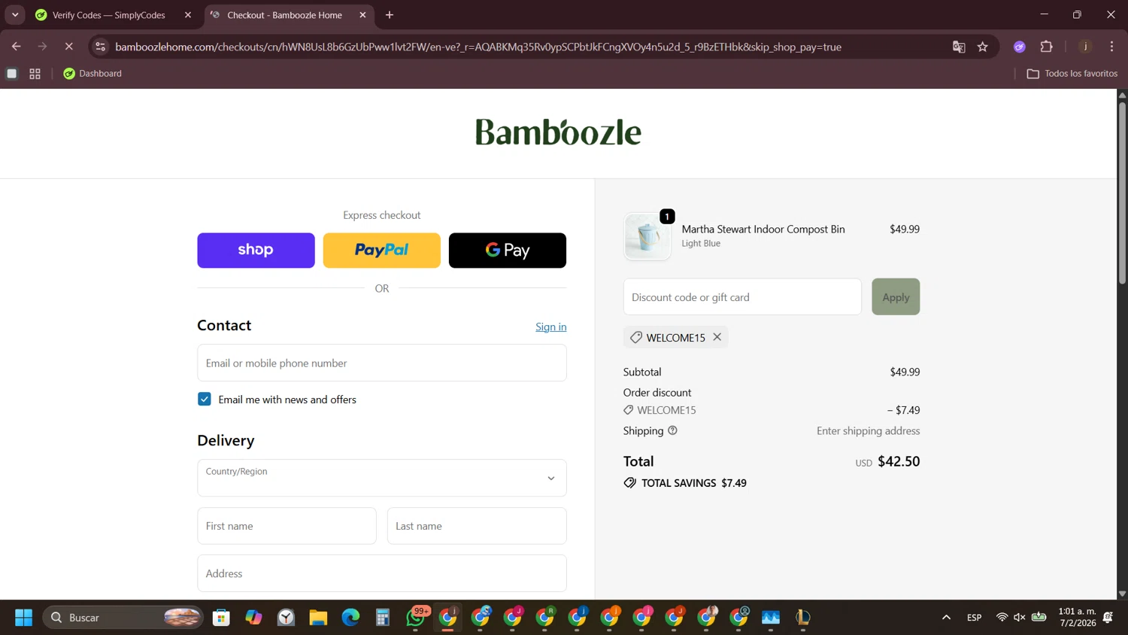1128x635 pixels.
Task: Close the Checkout - Bamboozle Home tab
Action: [362, 15]
